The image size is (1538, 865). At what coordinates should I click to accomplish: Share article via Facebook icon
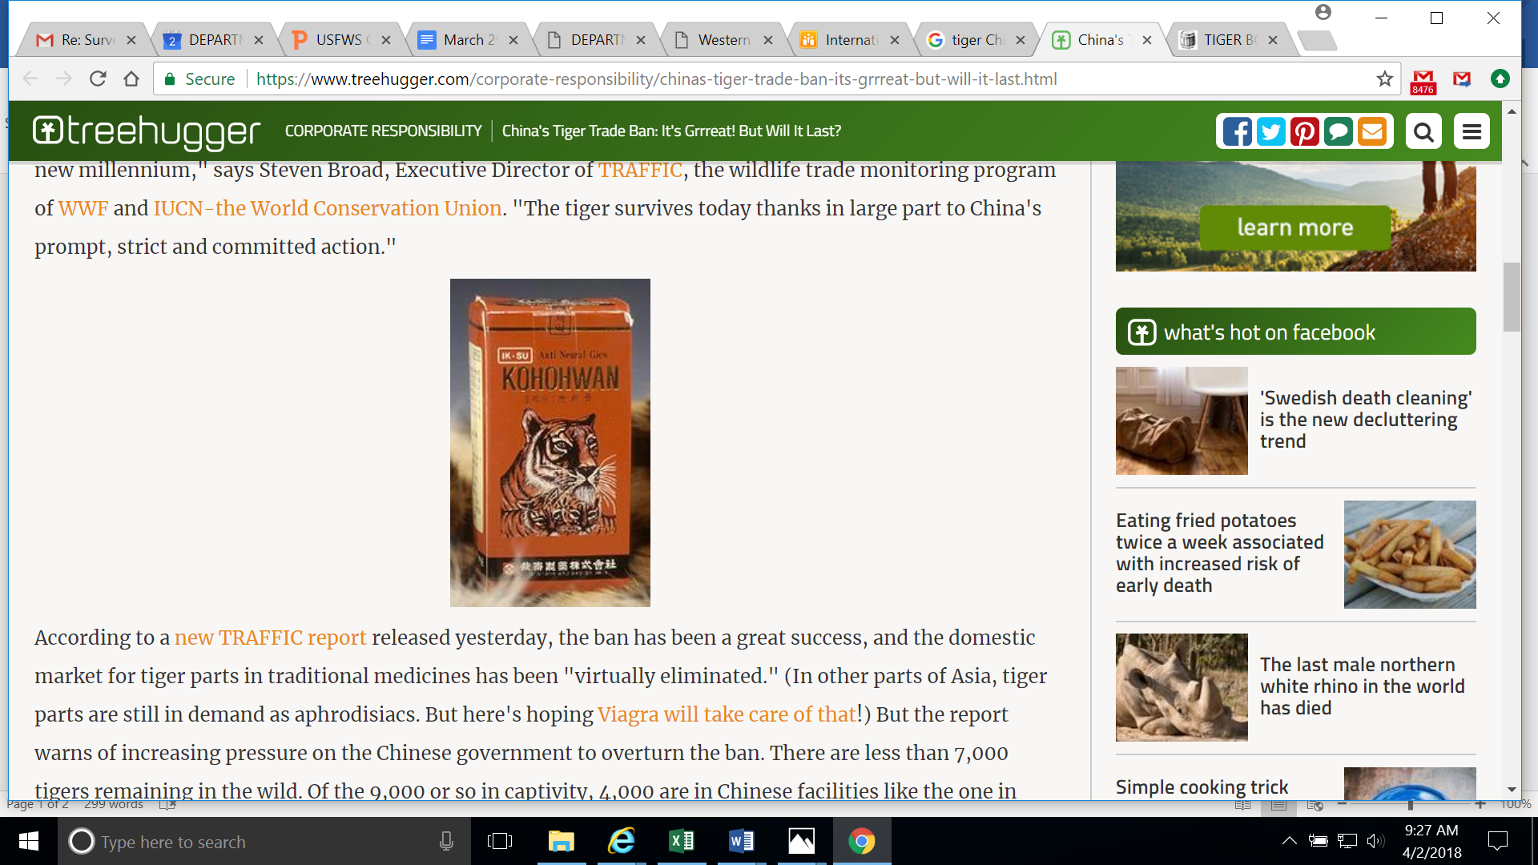tap(1237, 131)
